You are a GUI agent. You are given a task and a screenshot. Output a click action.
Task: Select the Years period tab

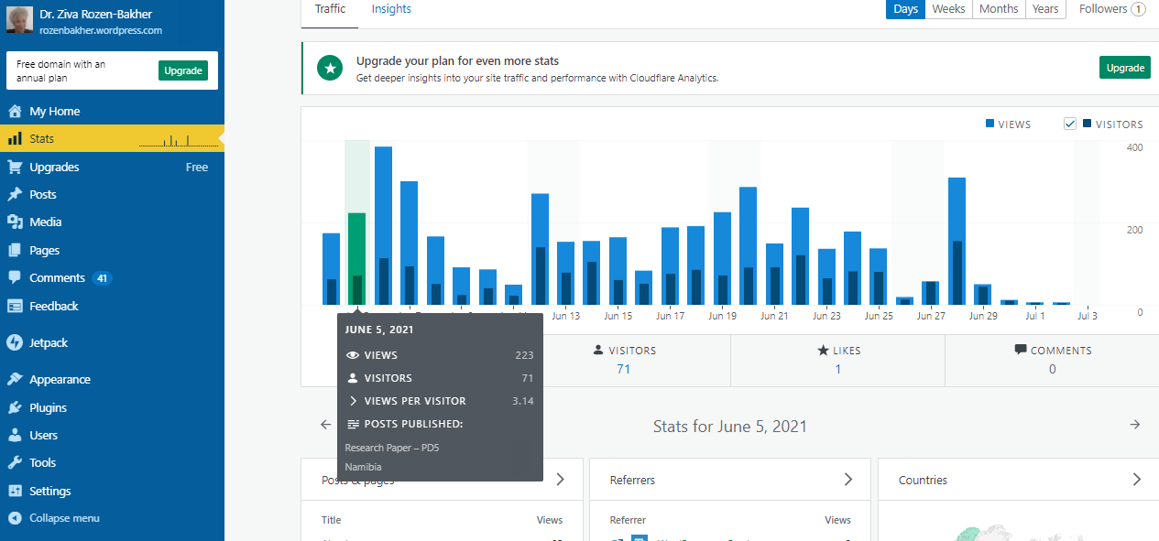point(1045,9)
